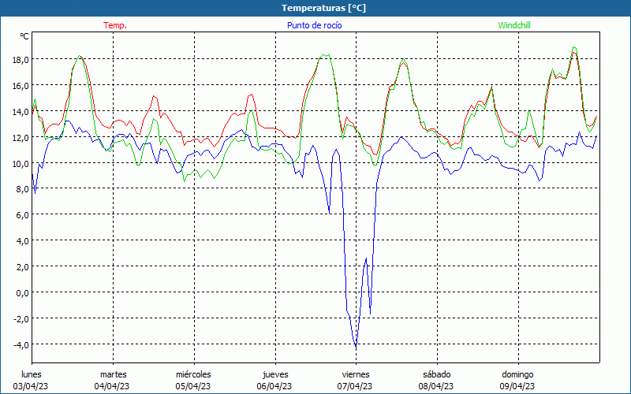Click the 14,0 y-axis value
Viewport: 631px width, 394px height.
[21, 111]
